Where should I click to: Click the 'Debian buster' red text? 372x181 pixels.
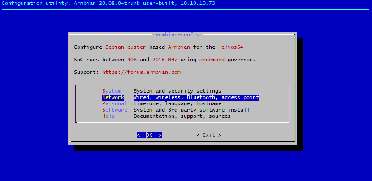pos(125,47)
